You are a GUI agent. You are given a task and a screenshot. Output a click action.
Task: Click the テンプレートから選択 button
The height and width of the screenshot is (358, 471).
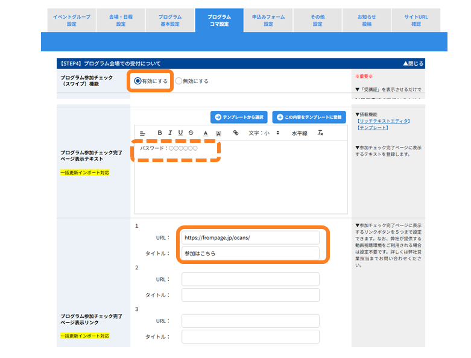tap(239, 117)
